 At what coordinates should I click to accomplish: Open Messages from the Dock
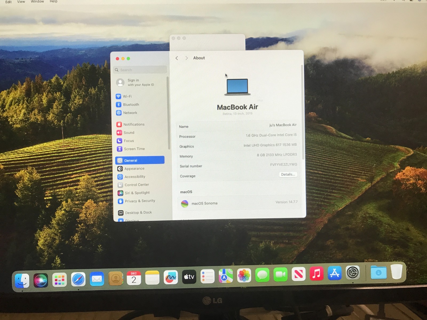262,275
